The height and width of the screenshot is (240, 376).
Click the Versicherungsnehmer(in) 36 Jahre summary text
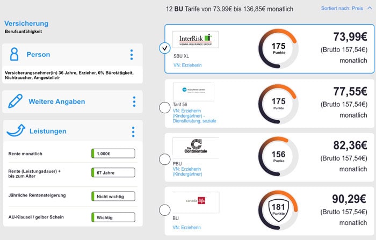[x=69, y=75]
